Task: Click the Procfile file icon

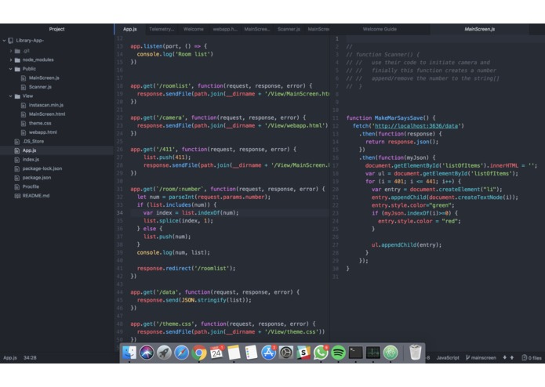Action: pyautogui.click(x=17, y=186)
